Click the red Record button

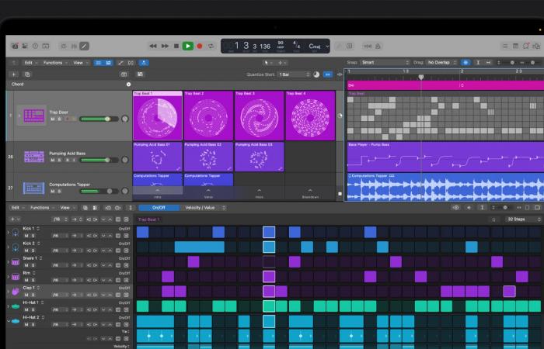[x=200, y=47]
